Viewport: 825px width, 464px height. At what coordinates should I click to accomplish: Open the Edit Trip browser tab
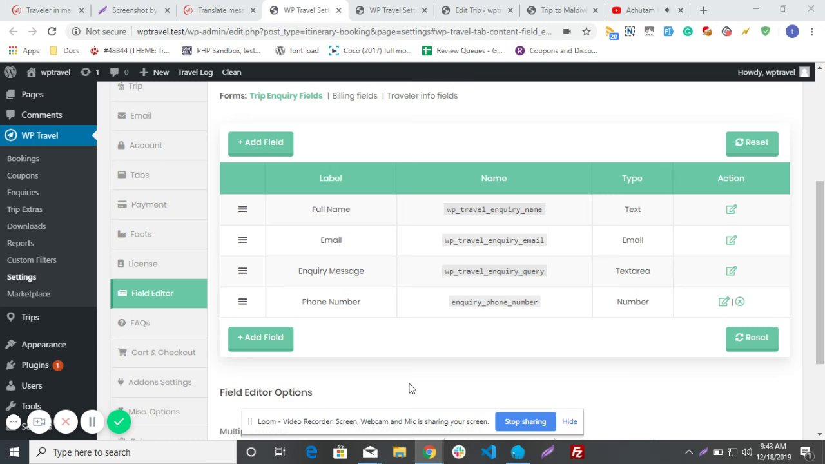(x=477, y=10)
